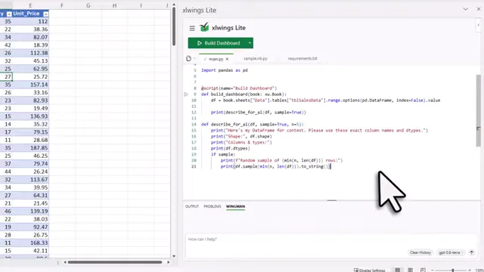This screenshot has height=272, width=484.
Task: Click the zoom slider handle
Action: (x=452, y=270)
